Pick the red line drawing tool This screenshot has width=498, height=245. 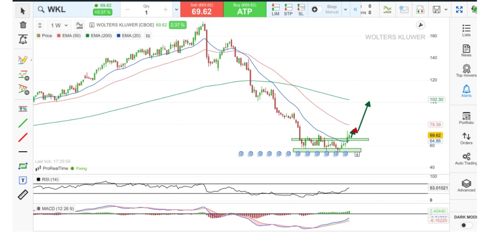(x=23, y=137)
